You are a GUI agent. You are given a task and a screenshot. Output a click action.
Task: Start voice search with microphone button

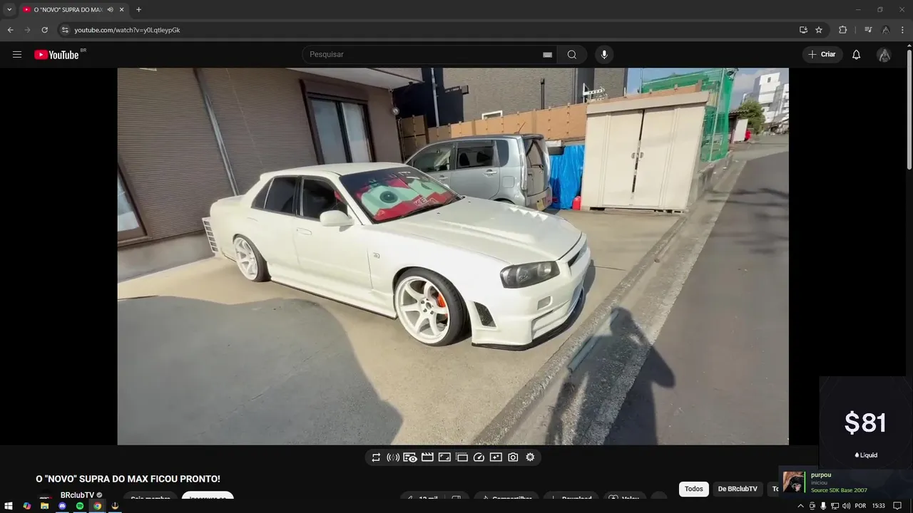(x=604, y=54)
